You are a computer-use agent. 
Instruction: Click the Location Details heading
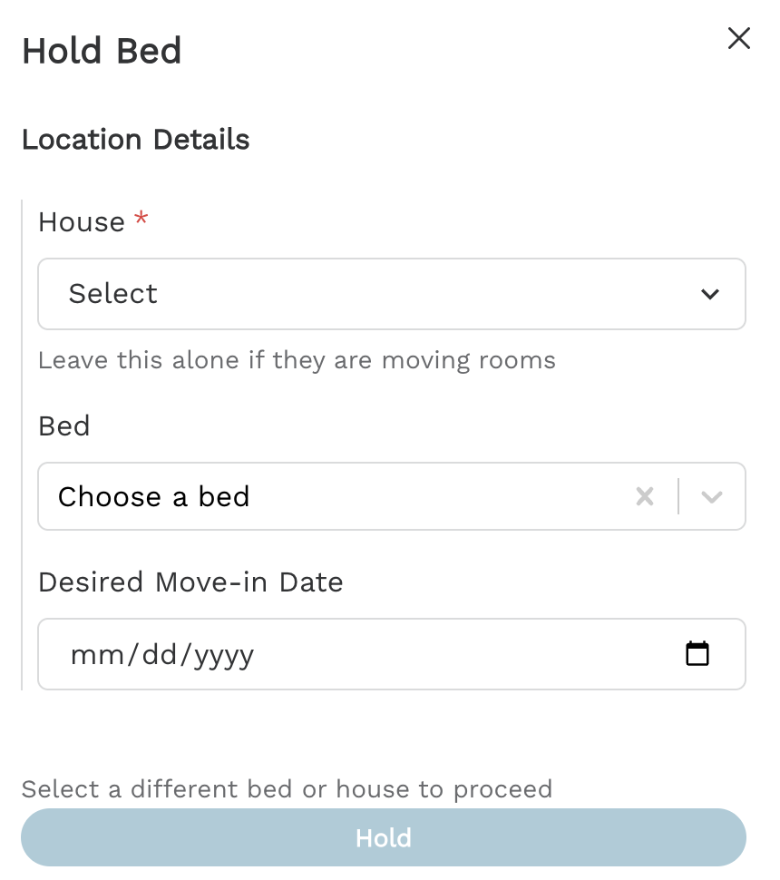click(136, 140)
